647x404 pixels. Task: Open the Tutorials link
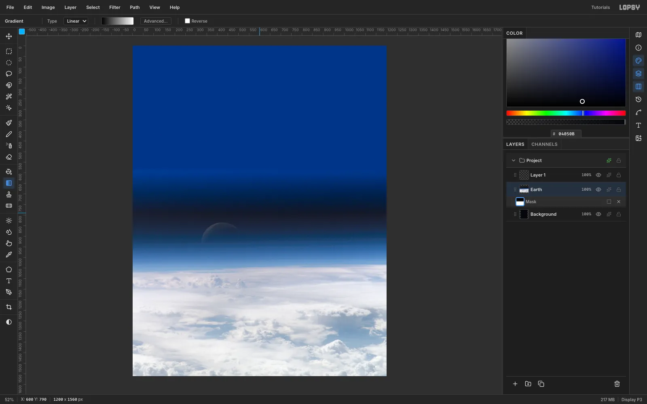pyautogui.click(x=600, y=7)
